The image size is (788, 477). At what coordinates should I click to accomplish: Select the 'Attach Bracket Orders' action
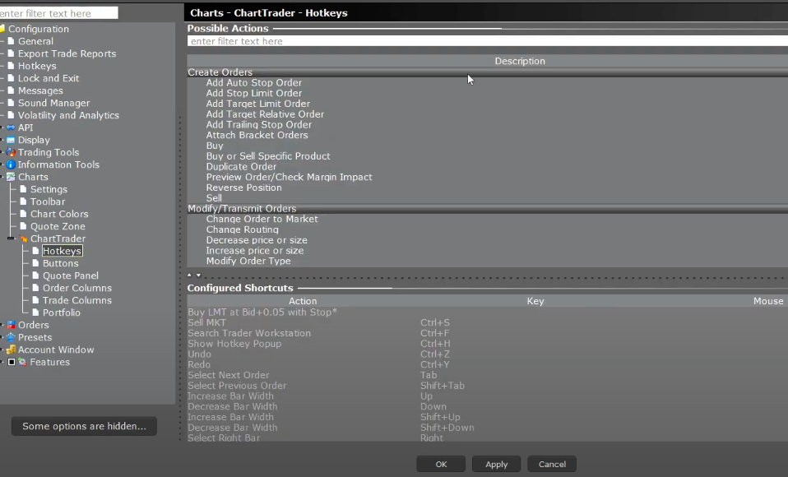(257, 135)
